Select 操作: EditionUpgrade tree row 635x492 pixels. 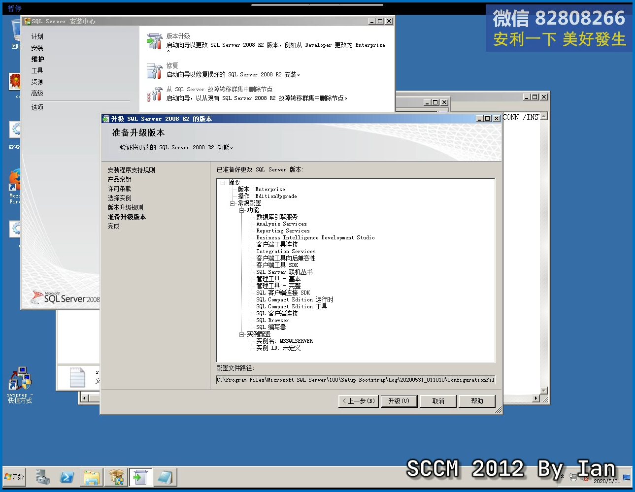267,196
